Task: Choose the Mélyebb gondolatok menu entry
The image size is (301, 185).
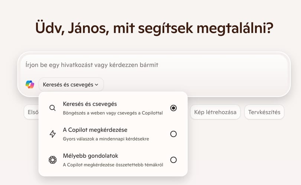Action: (x=113, y=160)
